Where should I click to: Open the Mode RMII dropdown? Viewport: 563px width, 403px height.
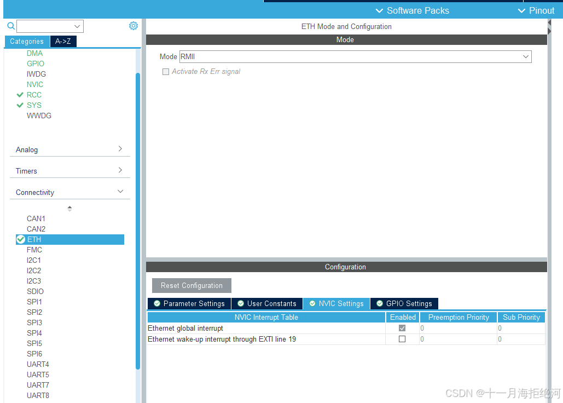pyautogui.click(x=356, y=56)
